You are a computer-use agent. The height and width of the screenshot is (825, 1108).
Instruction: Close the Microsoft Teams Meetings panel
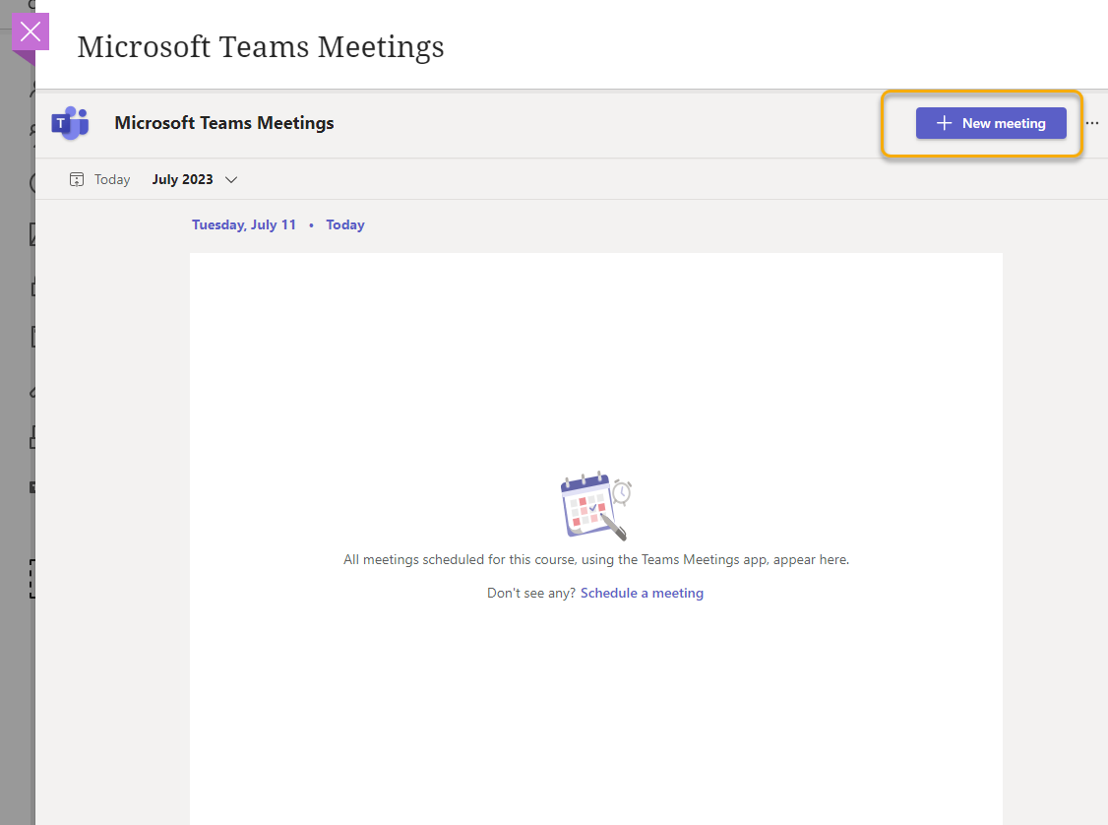31,32
